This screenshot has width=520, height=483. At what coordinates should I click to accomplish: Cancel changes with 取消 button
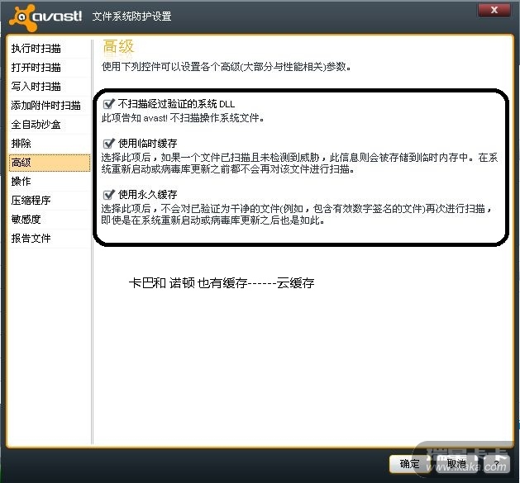pyautogui.click(x=456, y=464)
